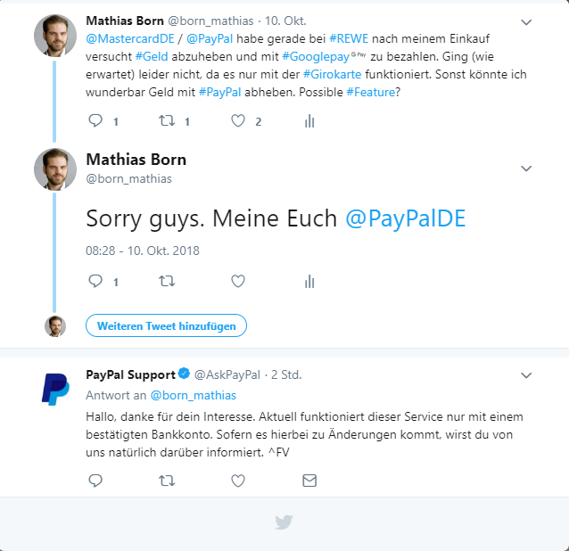This screenshot has width=569, height=551.
Task: Expand options for the 'Sorry guys' tweet
Action: [x=526, y=168]
